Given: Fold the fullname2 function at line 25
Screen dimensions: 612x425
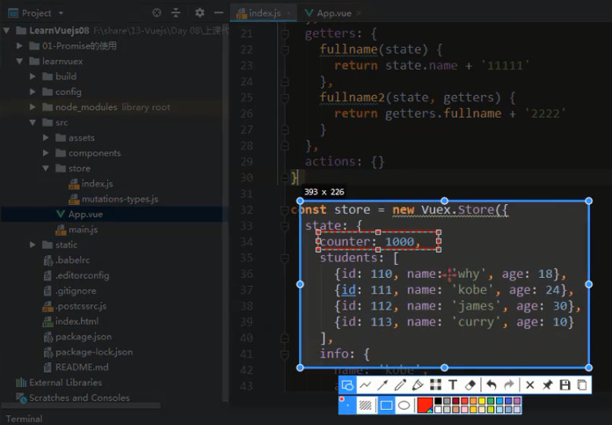Looking at the screenshot, I should pyautogui.click(x=285, y=98).
